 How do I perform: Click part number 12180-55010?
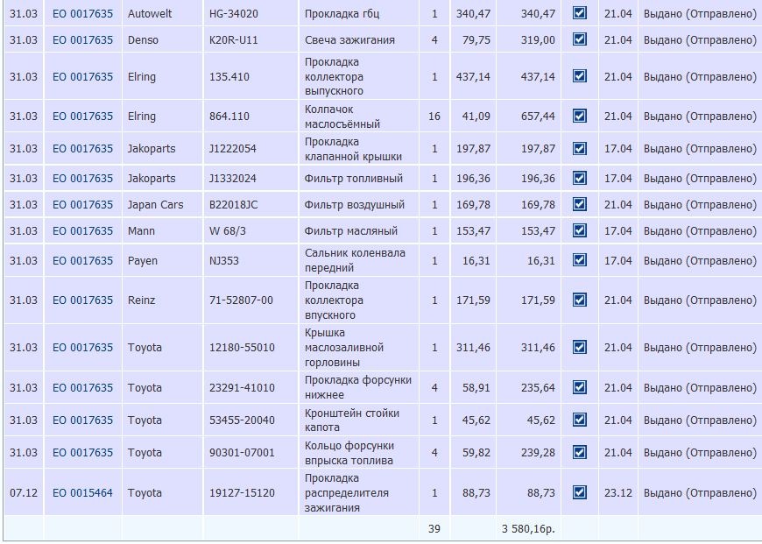tap(242, 348)
